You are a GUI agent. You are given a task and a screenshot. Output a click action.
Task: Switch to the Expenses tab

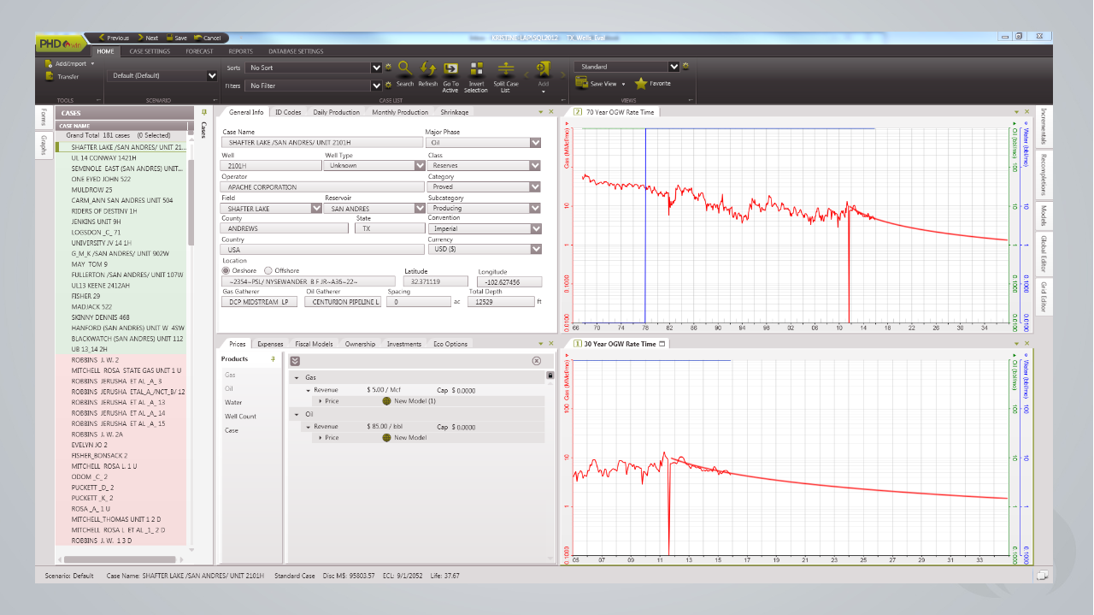pyautogui.click(x=270, y=344)
